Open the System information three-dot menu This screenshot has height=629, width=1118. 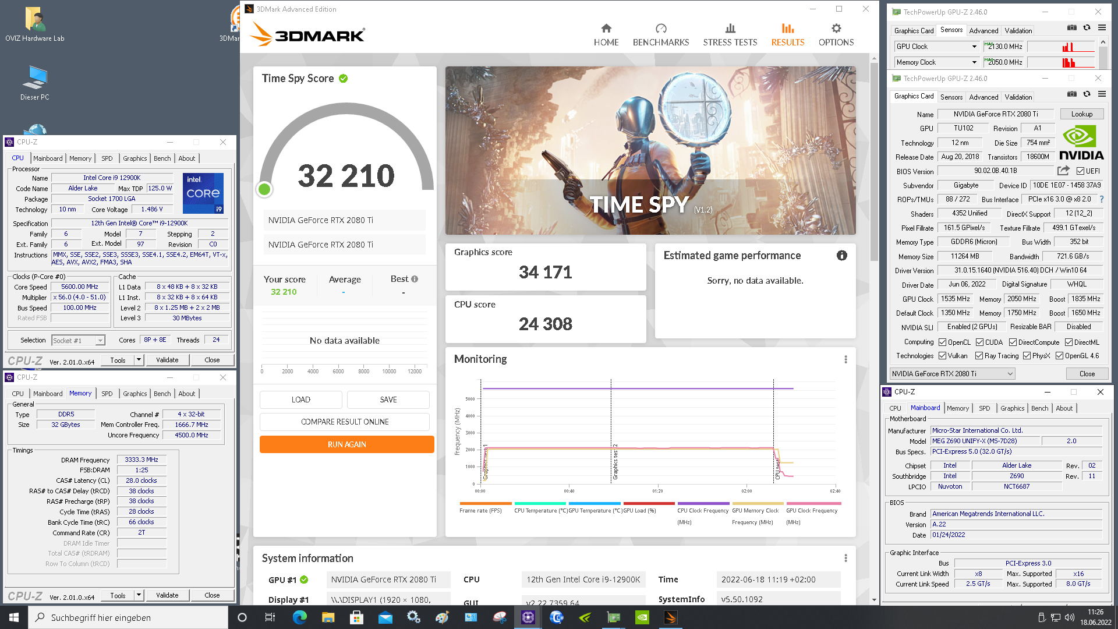(x=845, y=558)
